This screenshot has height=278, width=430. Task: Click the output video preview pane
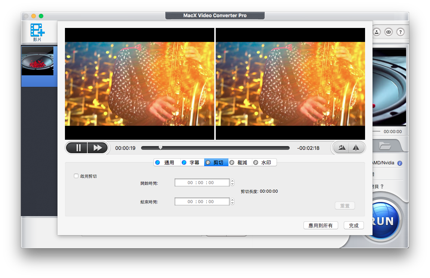(290, 84)
